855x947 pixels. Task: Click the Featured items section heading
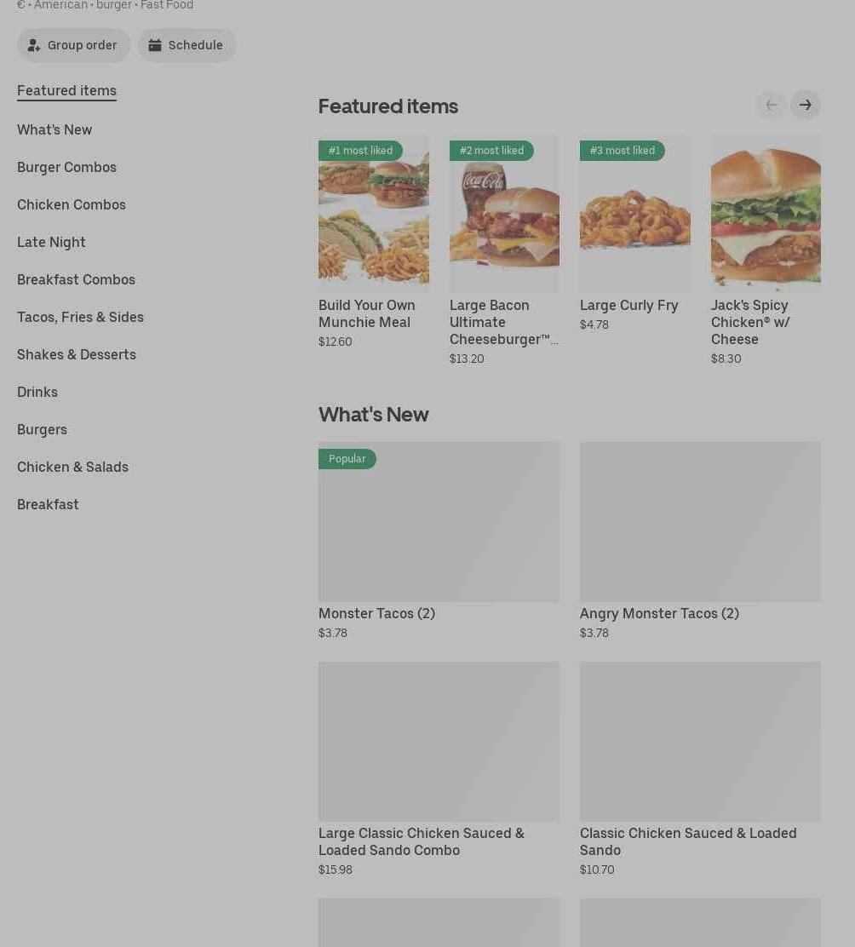[x=388, y=106]
